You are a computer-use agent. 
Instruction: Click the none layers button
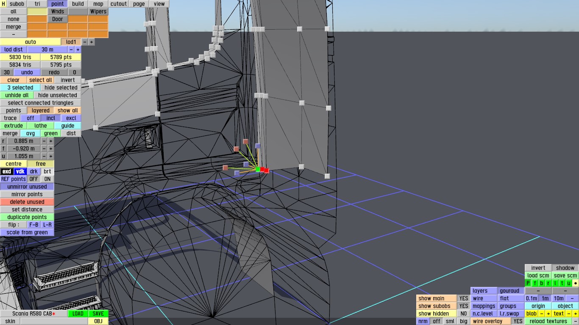click(14, 19)
